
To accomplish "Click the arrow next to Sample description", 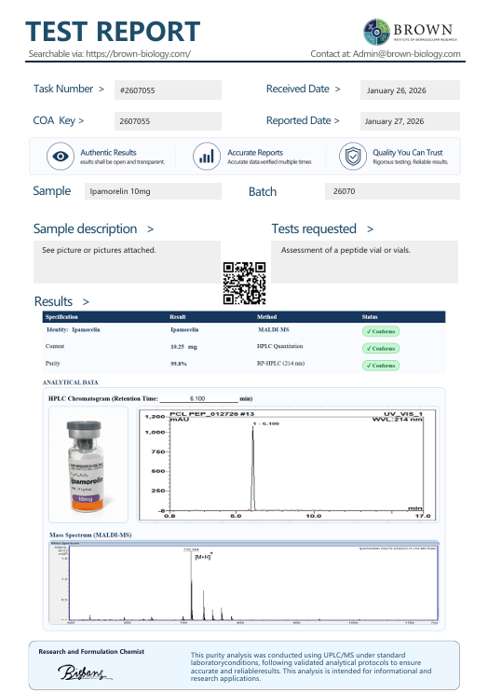I will (151, 229).
